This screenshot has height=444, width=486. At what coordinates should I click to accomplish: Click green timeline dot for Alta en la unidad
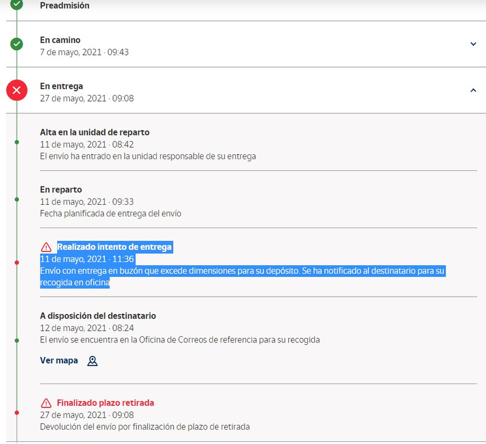(17, 142)
